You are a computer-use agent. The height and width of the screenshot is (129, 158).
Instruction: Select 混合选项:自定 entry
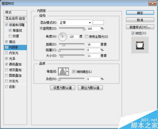15,19
